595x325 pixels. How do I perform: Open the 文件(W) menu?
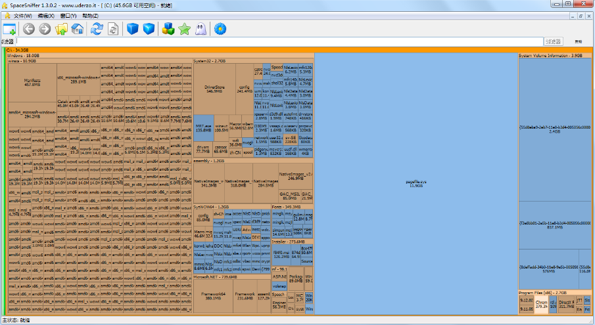click(23, 16)
